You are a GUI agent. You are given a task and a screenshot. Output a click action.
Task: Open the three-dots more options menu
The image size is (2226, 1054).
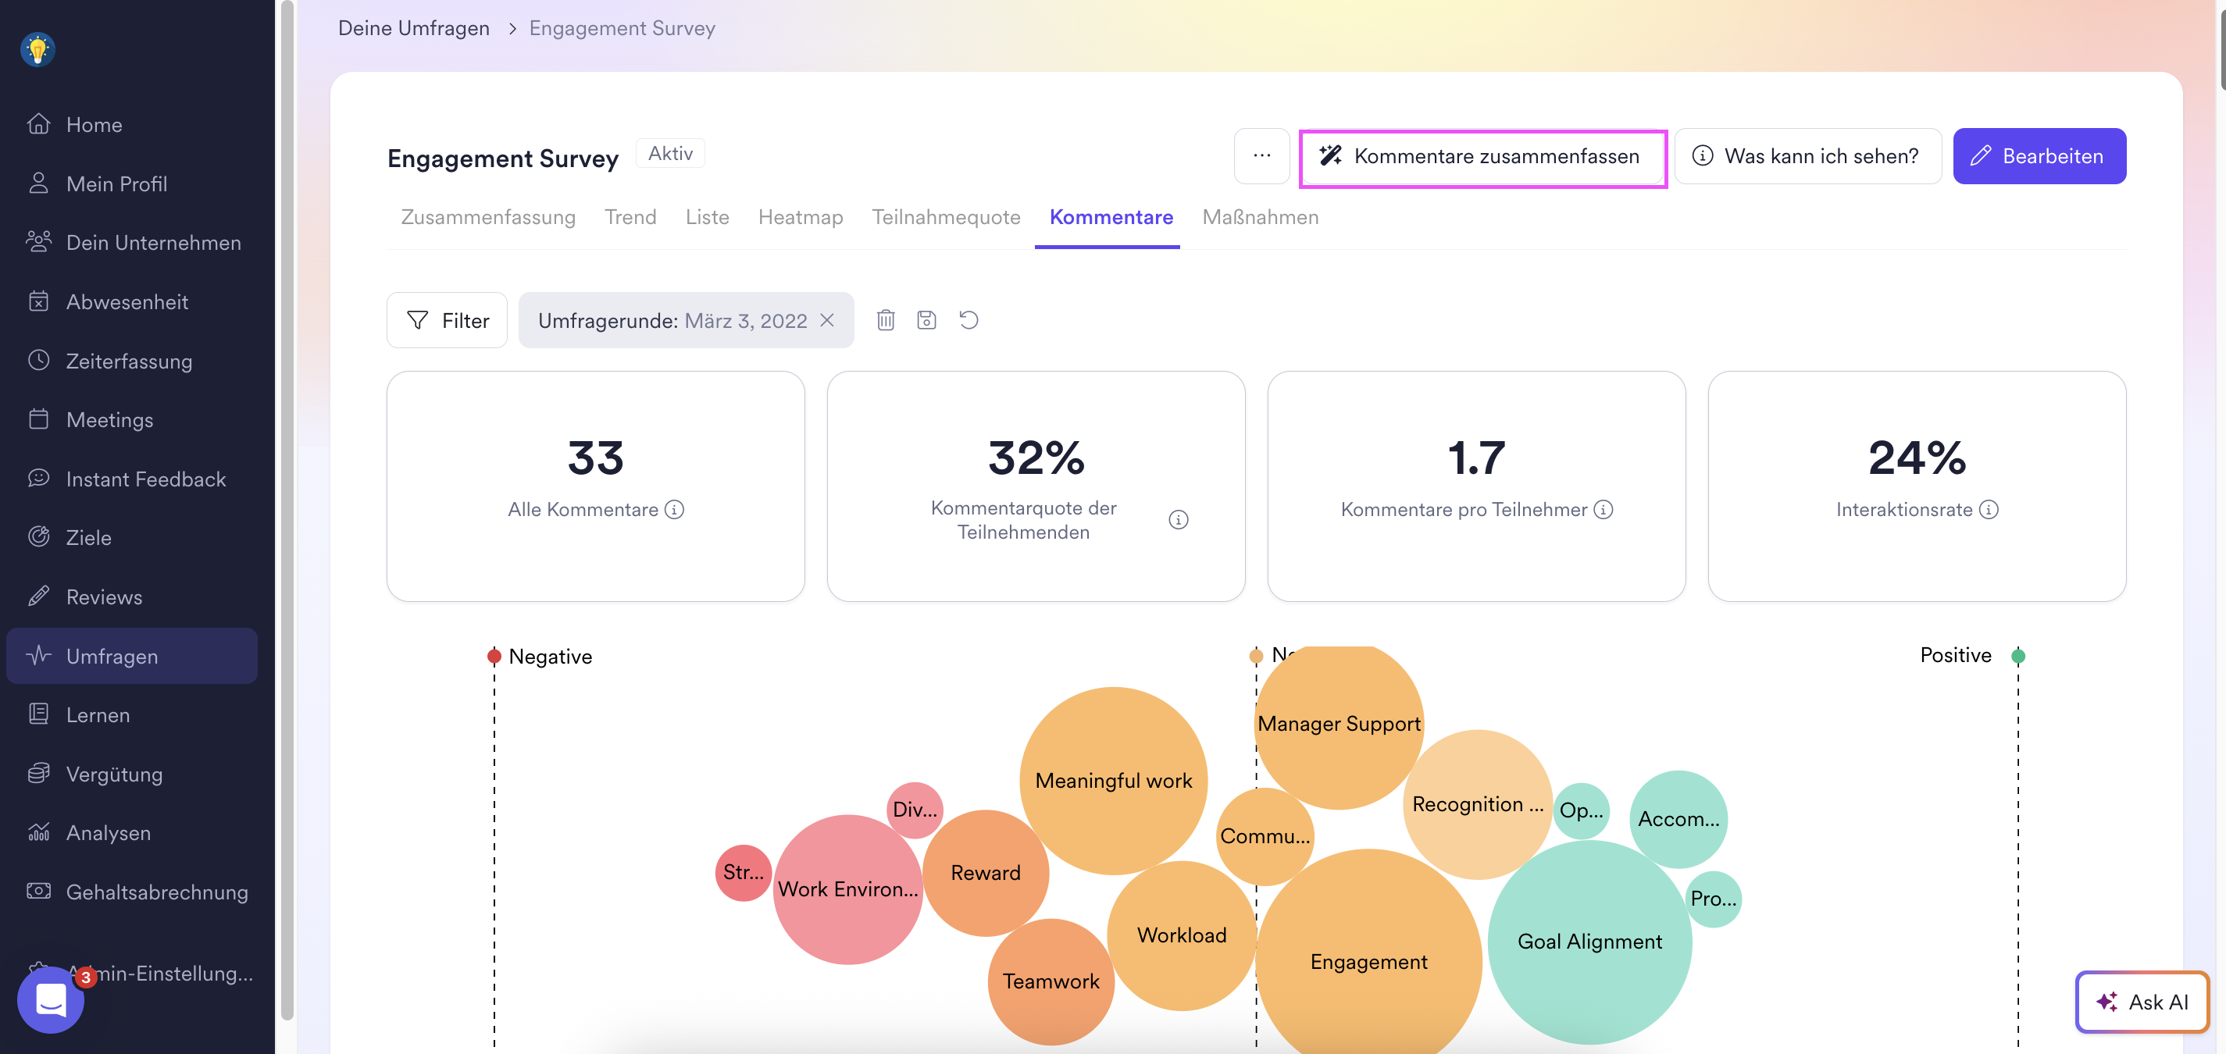pos(1261,156)
